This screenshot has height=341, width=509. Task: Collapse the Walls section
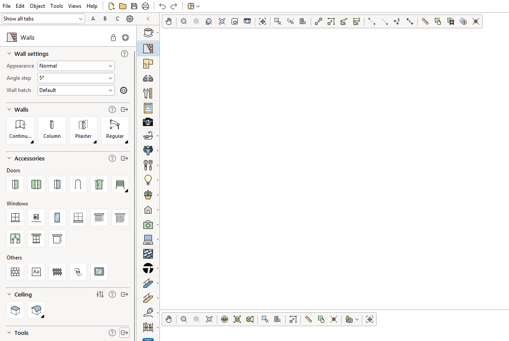pos(9,109)
